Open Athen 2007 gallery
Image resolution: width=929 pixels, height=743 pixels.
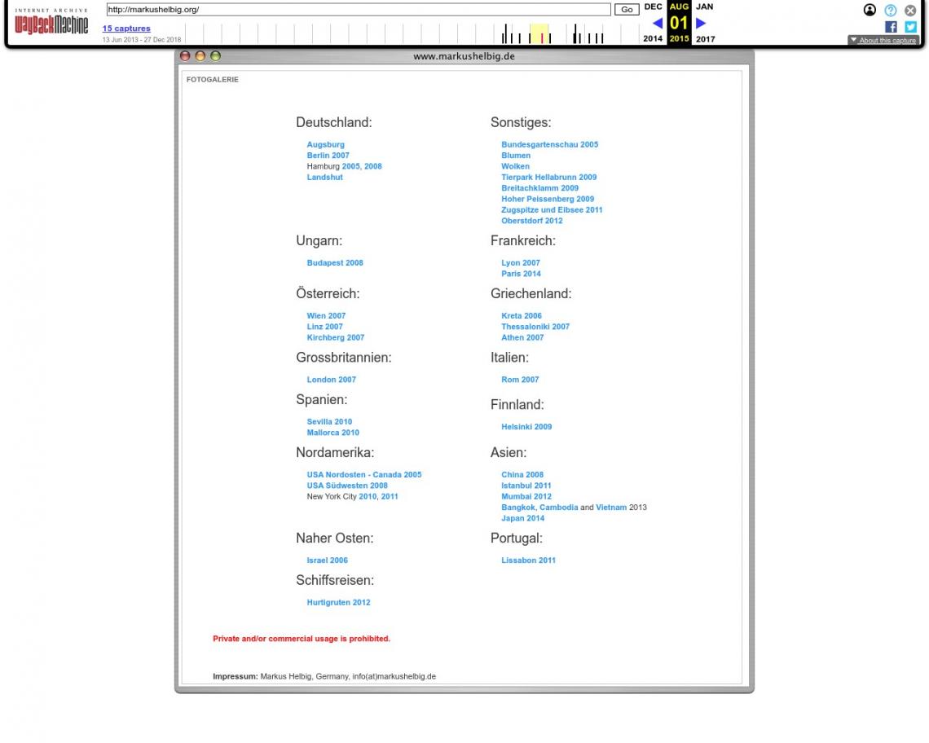coord(522,338)
